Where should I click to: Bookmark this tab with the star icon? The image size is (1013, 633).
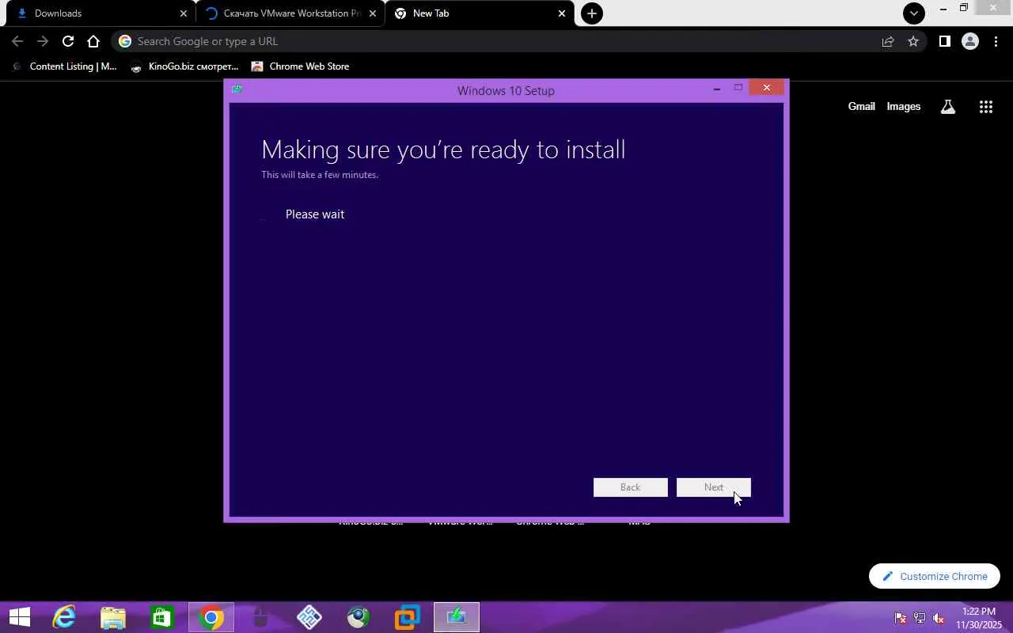click(x=913, y=41)
